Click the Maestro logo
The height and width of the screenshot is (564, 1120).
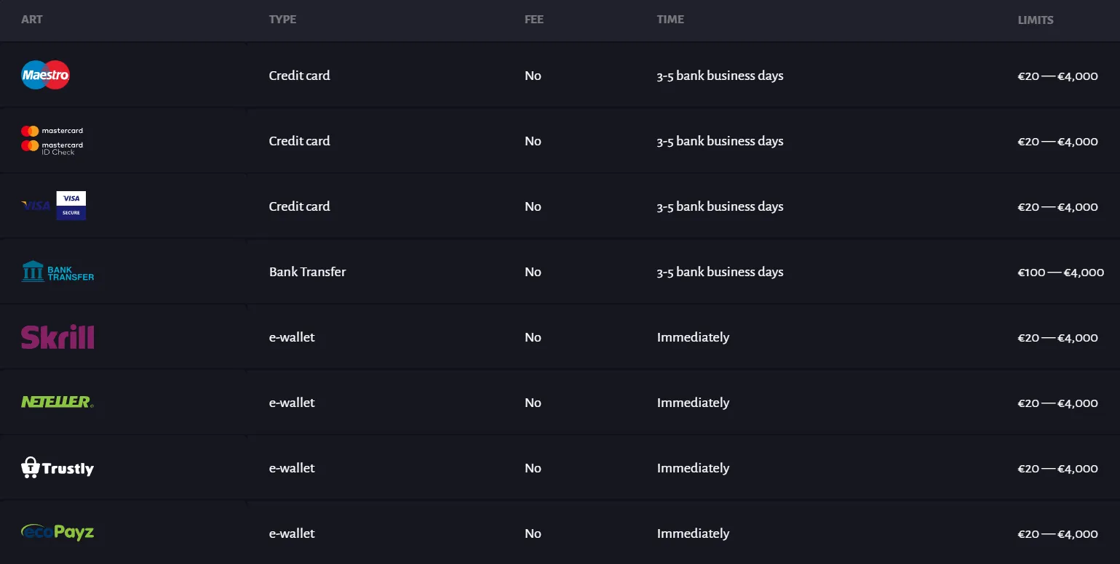pos(45,75)
